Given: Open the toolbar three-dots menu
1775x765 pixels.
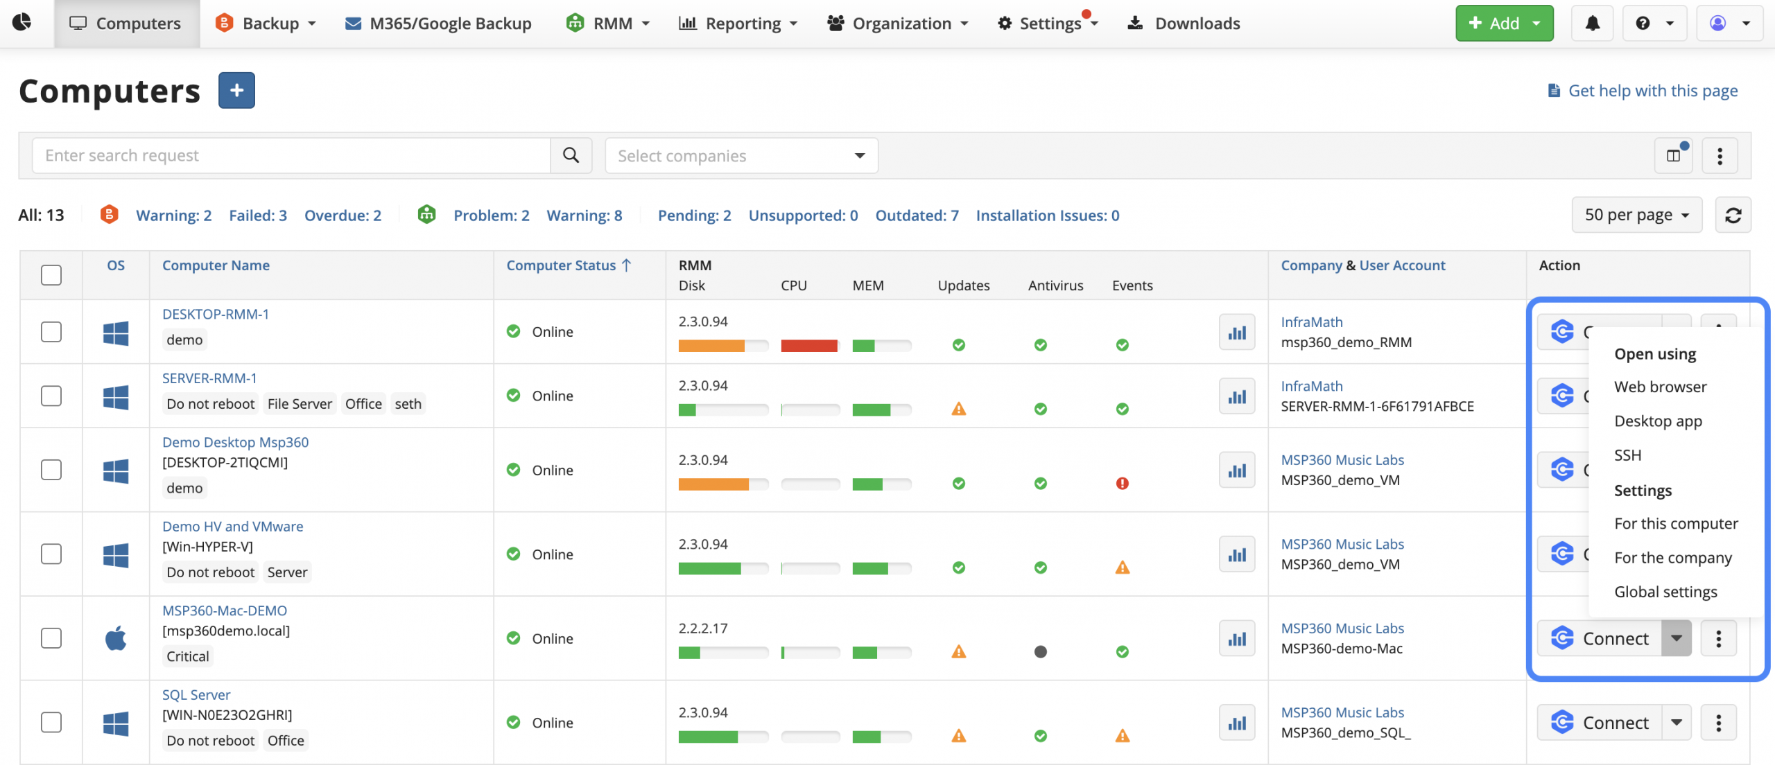Looking at the screenshot, I should pyautogui.click(x=1720, y=155).
